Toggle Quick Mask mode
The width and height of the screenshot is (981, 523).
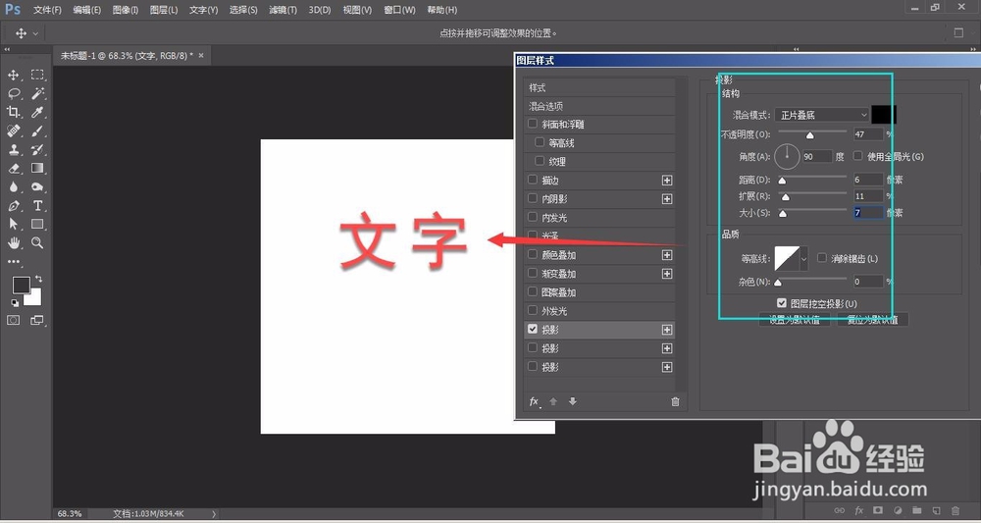[x=13, y=320]
